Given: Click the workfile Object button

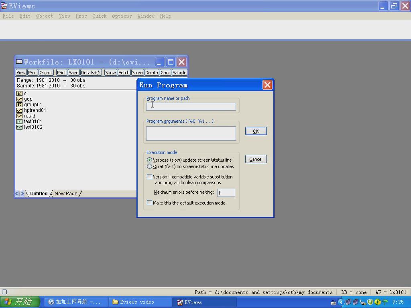Looking at the screenshot, I should click(x=46, y=73).
